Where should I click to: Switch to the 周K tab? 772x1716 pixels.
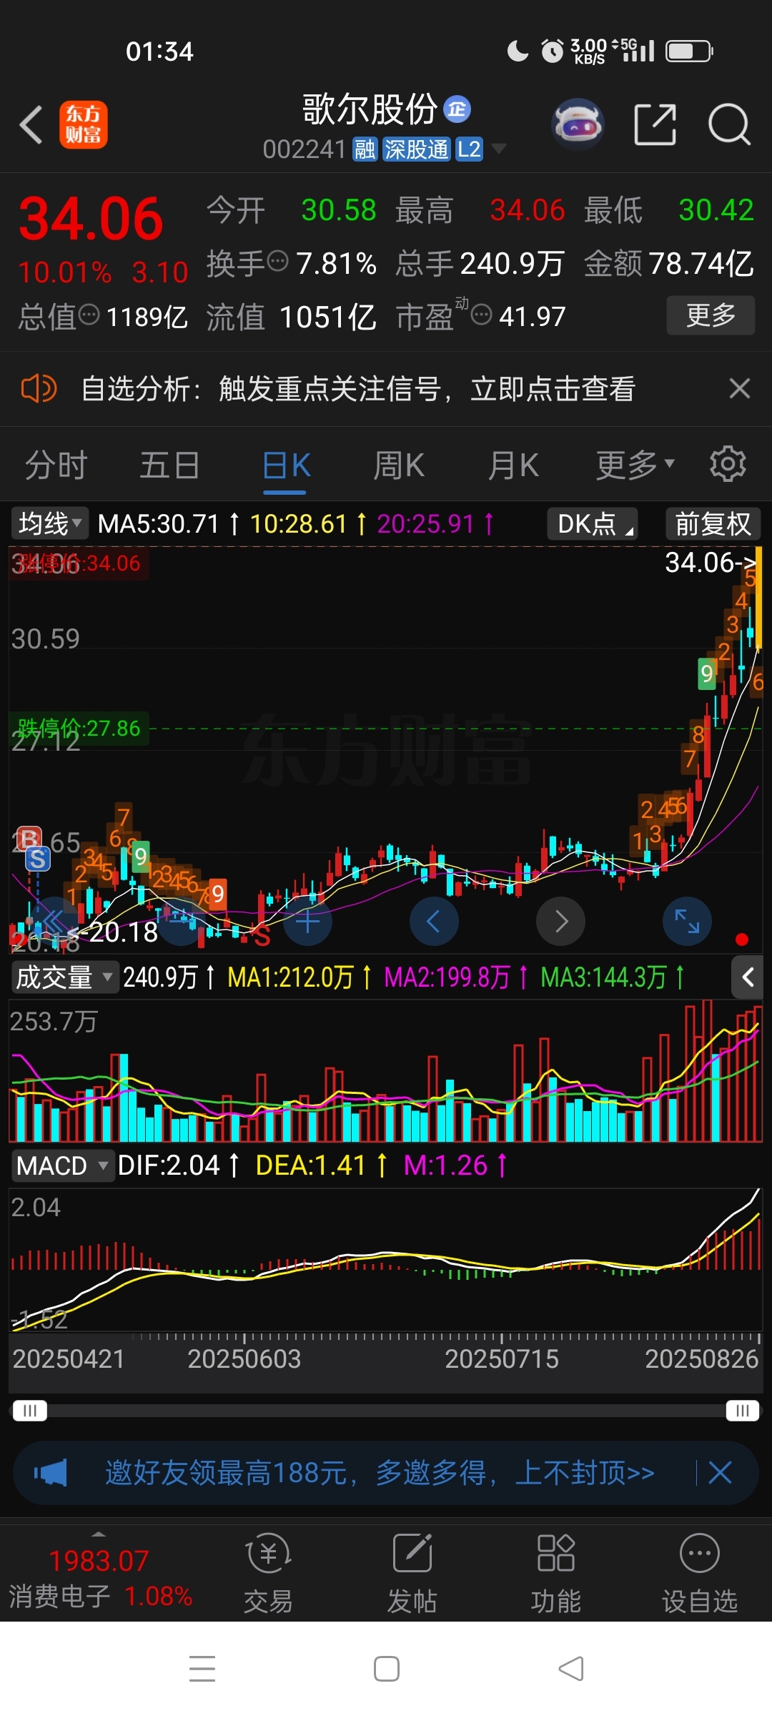pyautogui.click(x=399, y=465)
